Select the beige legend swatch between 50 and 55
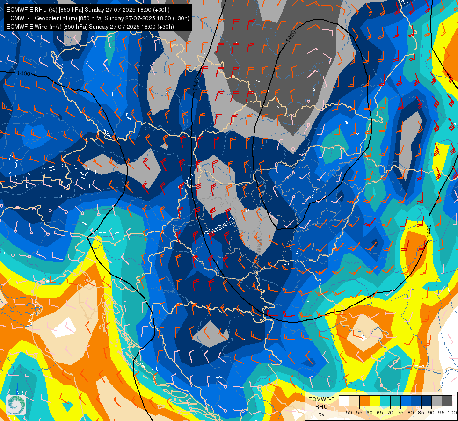 354,400
